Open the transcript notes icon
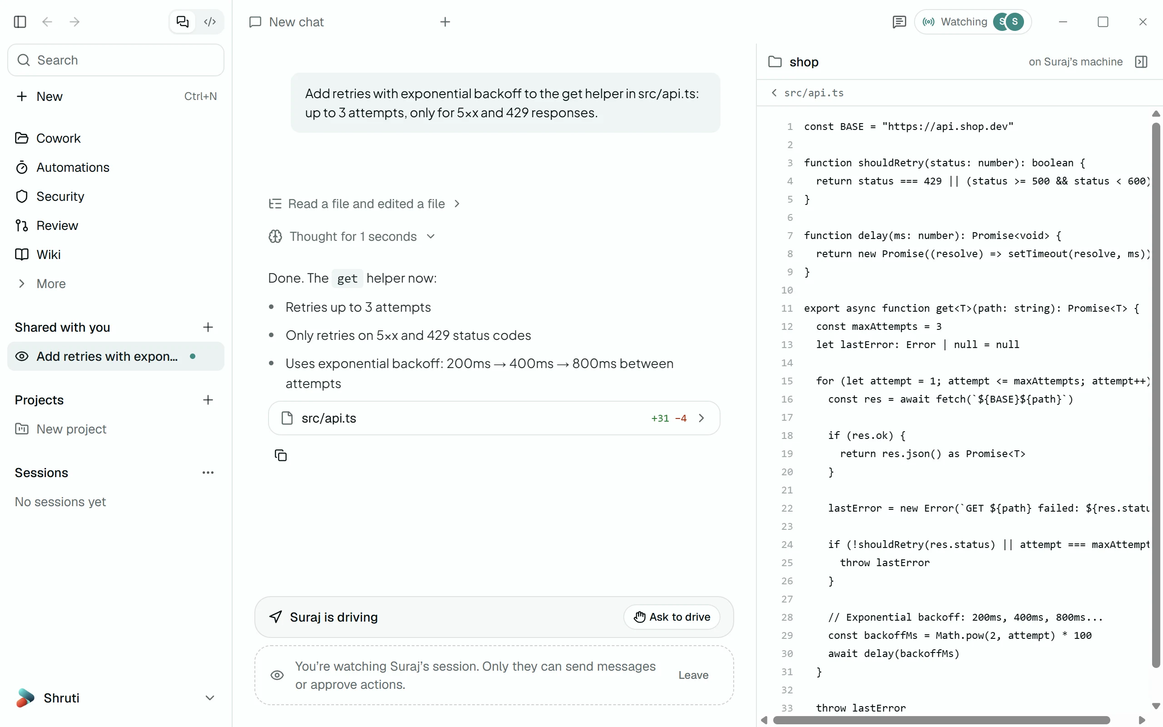The height and width of the screenshot is (727, 1163). 899,22
